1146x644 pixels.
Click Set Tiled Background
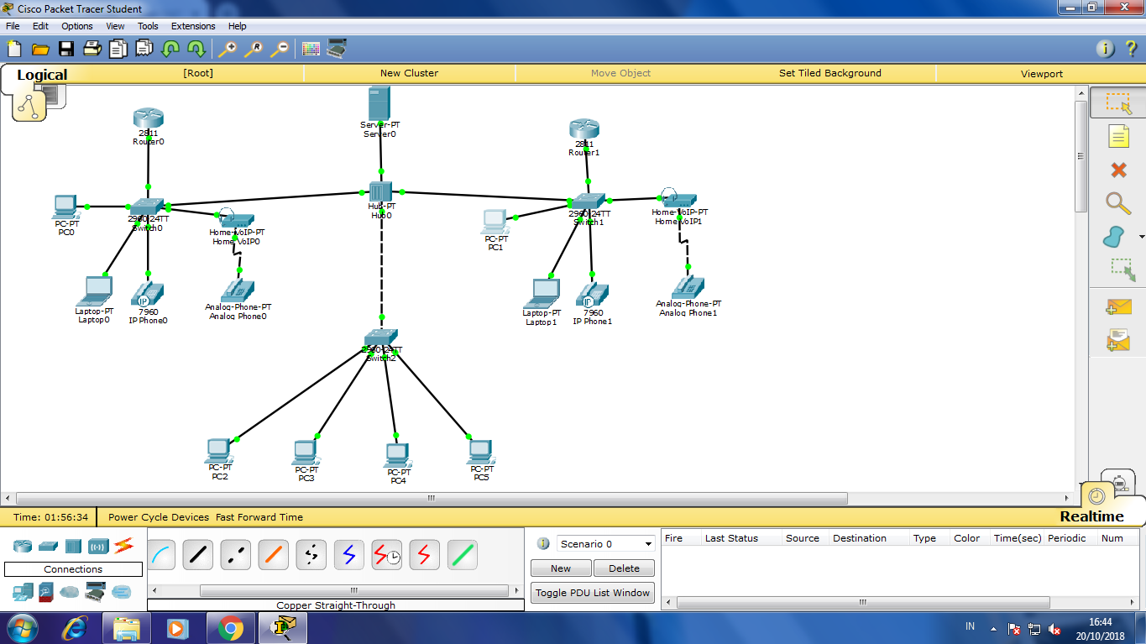coord(830,73)
